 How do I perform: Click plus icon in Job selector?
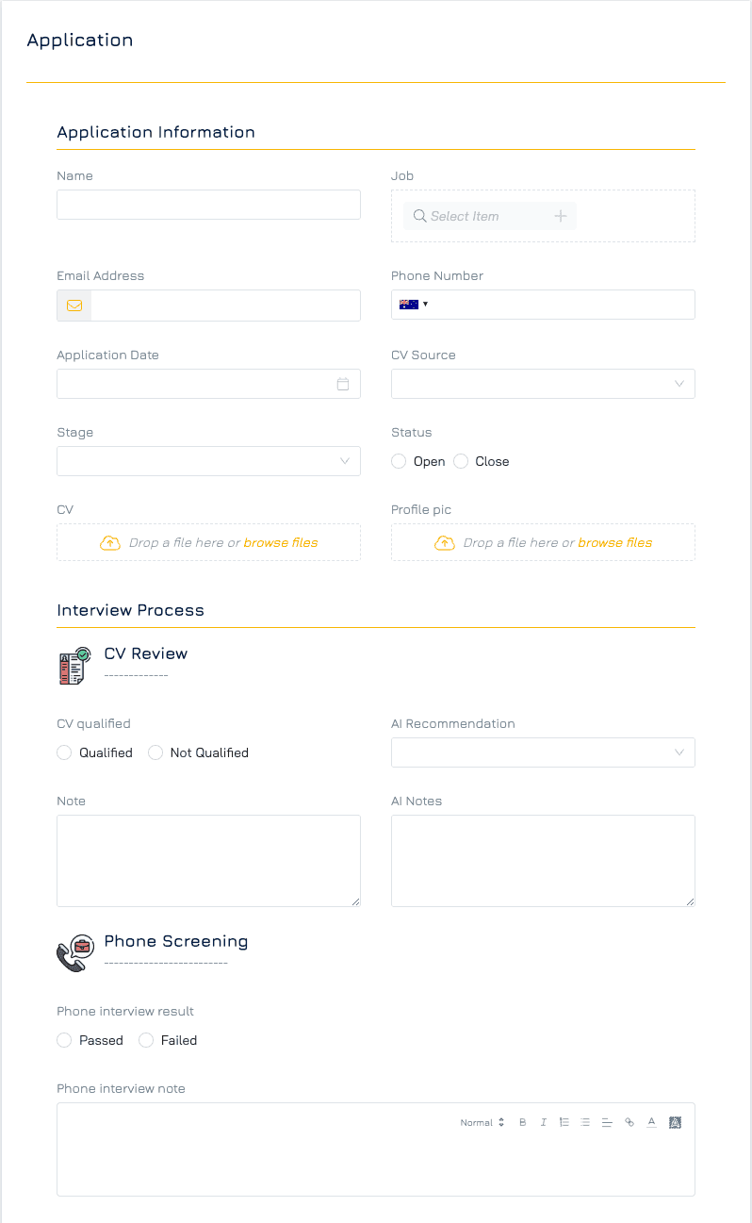(560, 216)
